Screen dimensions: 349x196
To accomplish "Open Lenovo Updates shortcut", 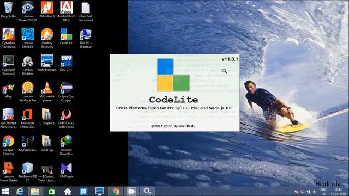I will point(28,65).
